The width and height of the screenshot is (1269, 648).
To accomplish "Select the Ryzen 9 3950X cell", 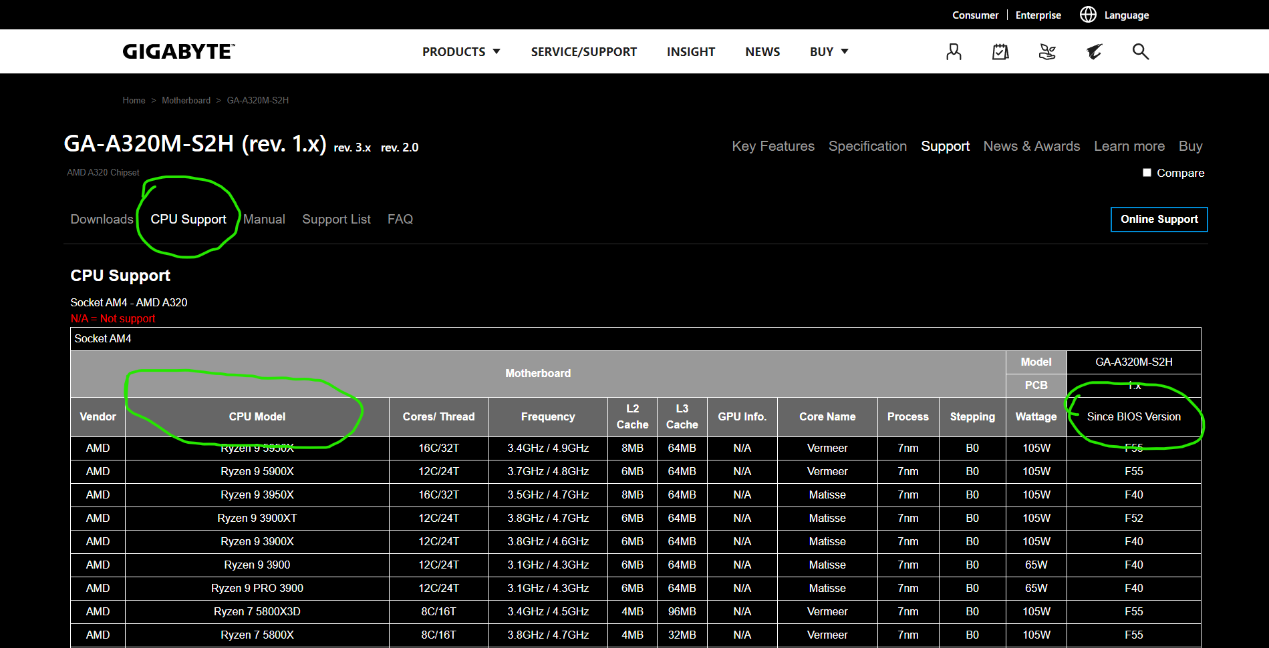I will coord(257,495).
